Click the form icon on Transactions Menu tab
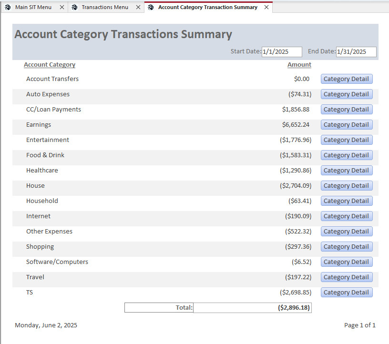Image resolution: width=389 pixels, height=344 pixels. click(x=74, y=7)
